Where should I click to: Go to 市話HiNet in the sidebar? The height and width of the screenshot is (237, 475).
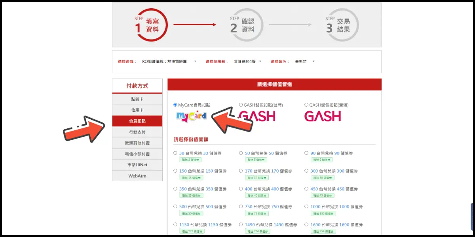137,165
